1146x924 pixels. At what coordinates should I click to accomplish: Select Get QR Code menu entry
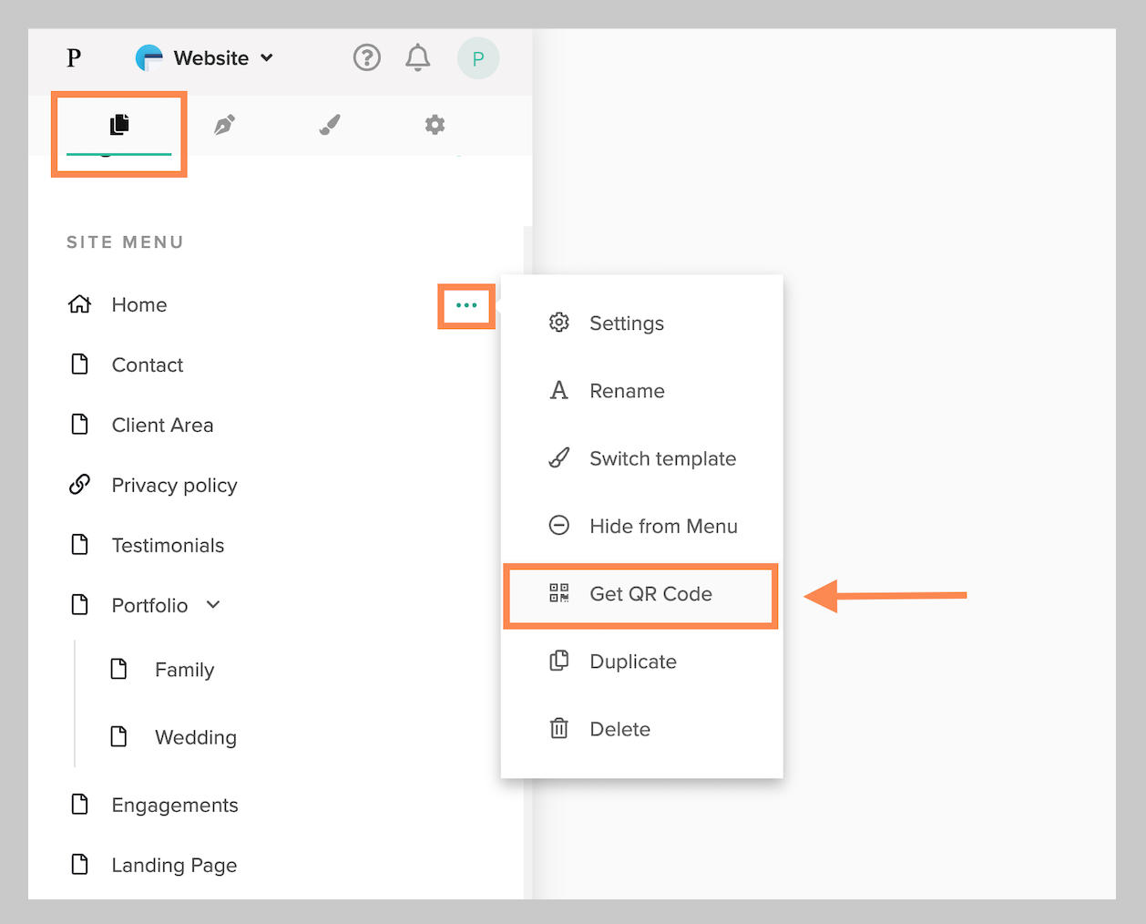650,594
